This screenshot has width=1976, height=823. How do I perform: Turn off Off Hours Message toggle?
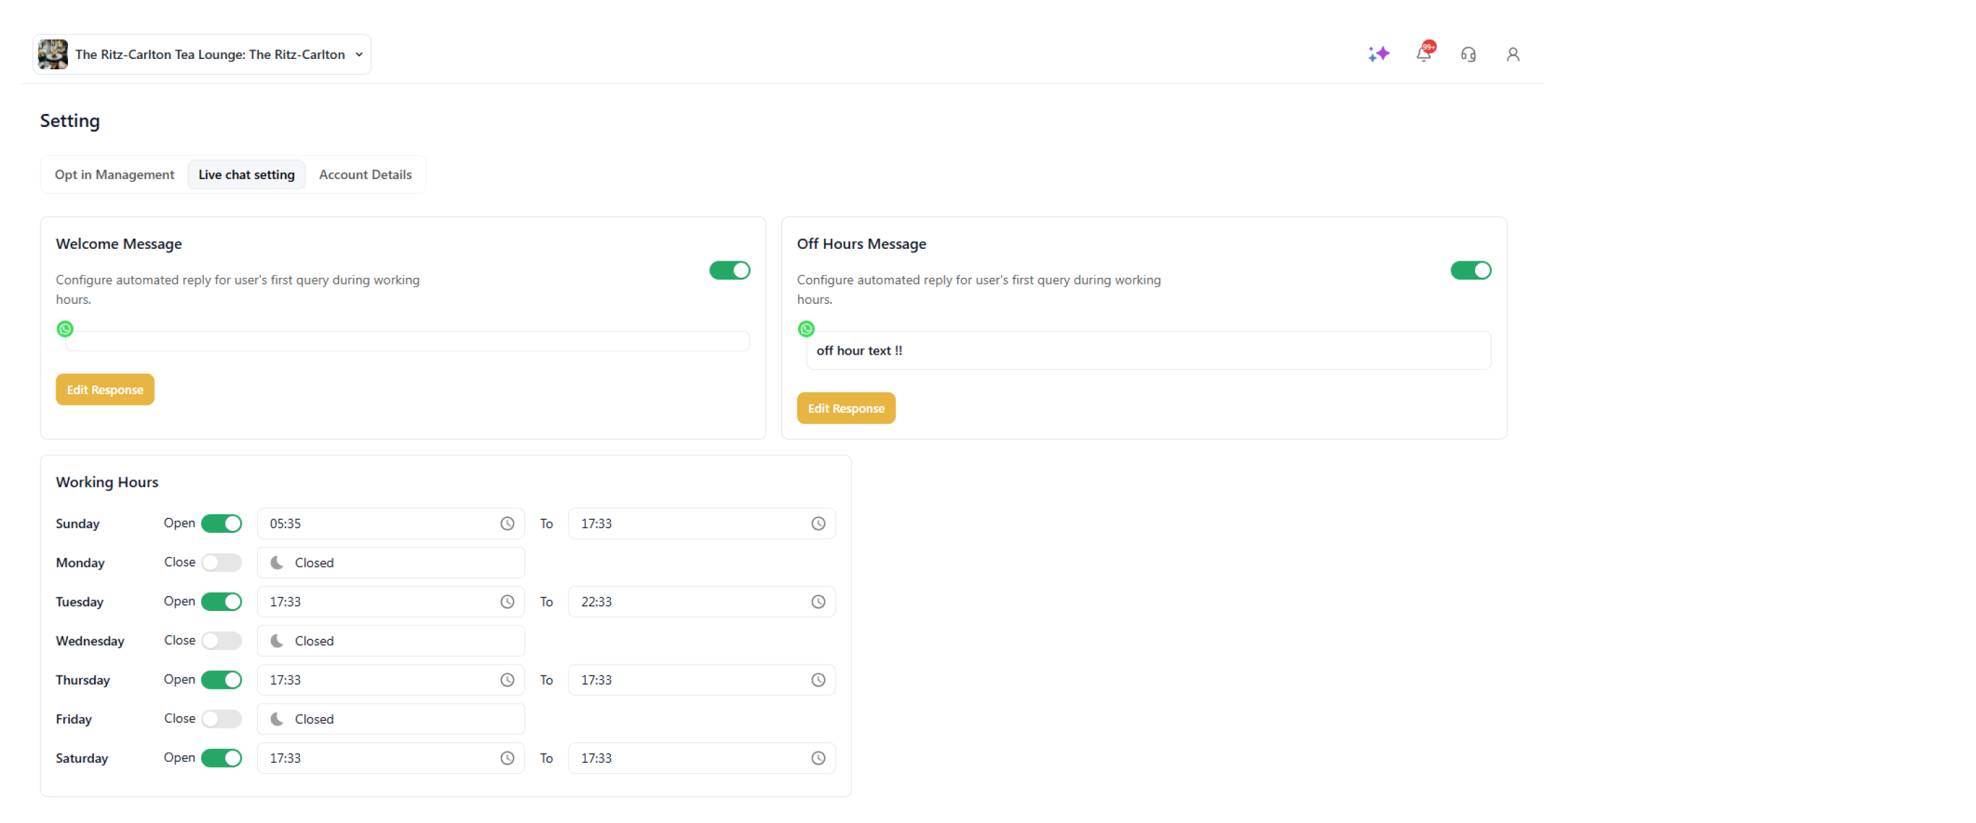[1470, 271]
